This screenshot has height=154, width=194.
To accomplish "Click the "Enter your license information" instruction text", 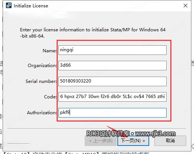I will click(93, 33).
